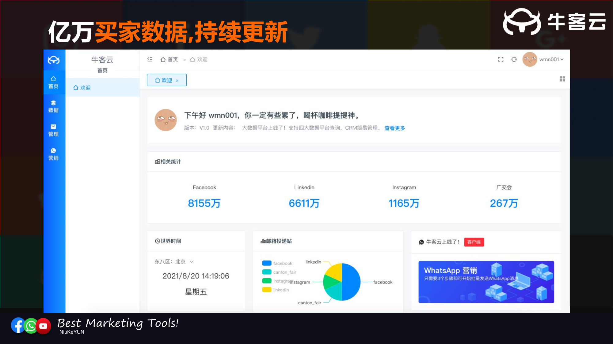Close the 欢迎 tab
The image size is (613, 344).
[177, 81]
